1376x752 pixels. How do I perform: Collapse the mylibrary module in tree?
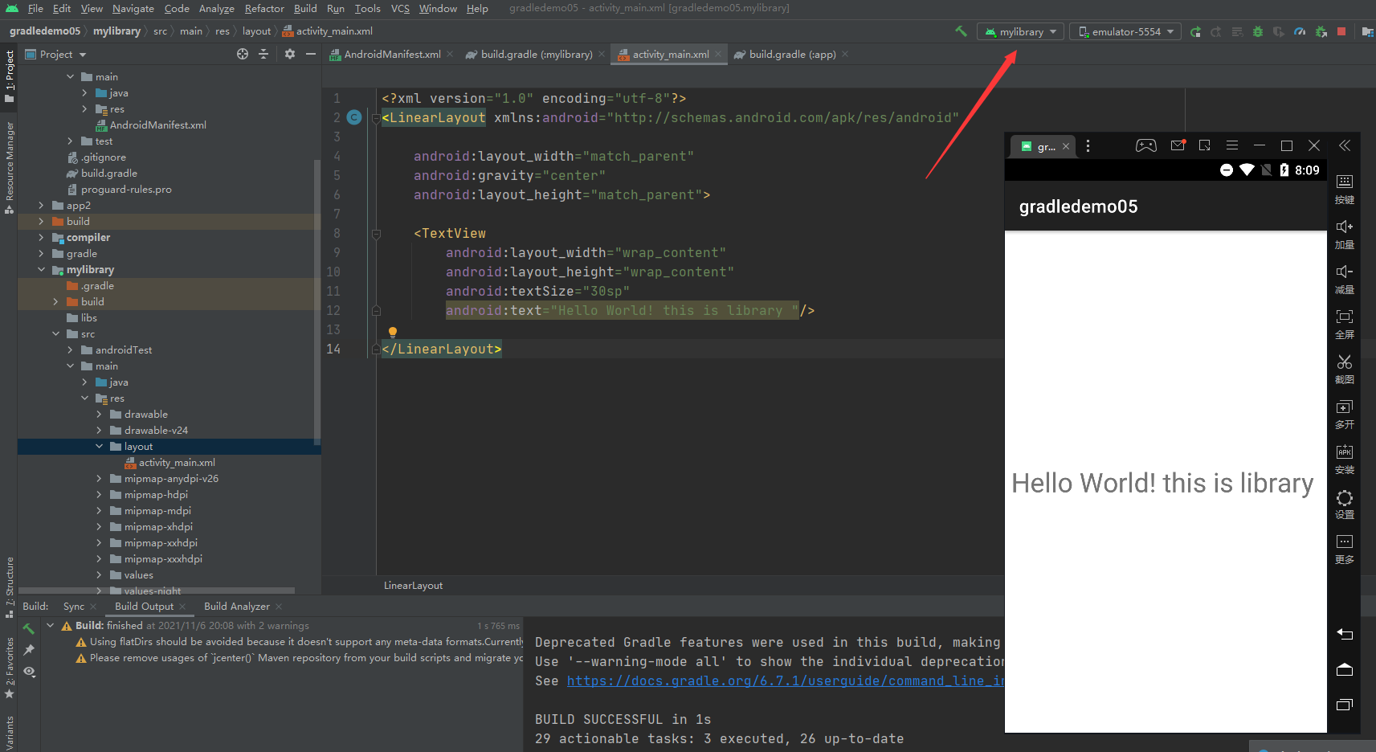click(x=41, y=270)
